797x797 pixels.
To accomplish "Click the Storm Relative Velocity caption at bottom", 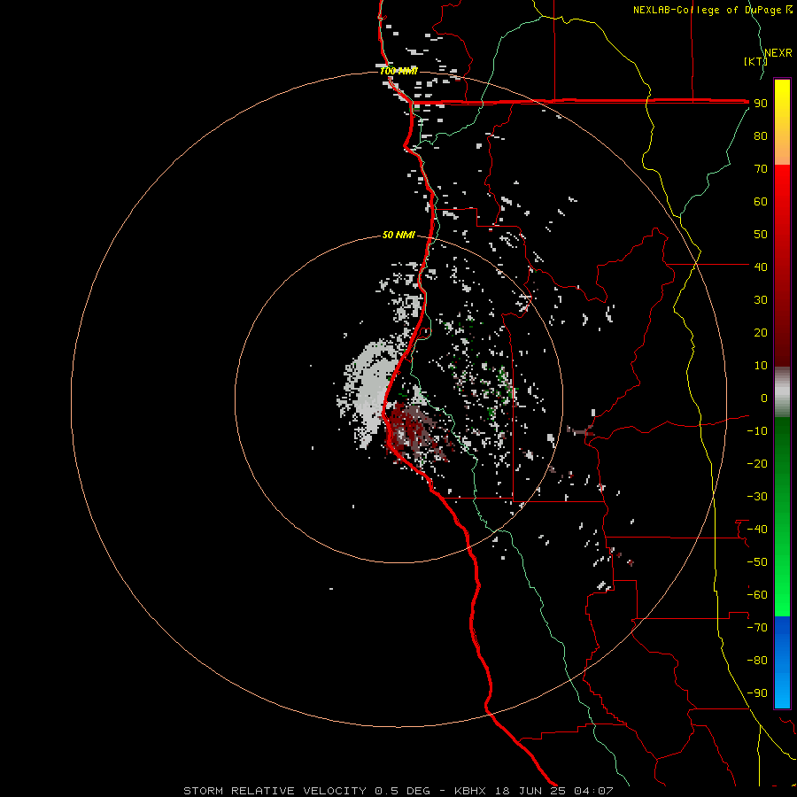I will pyautogui.click(x=398, y=791).
